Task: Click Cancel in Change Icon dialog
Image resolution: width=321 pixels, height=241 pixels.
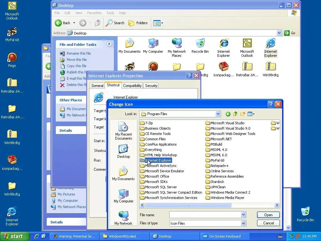Action: pyautogui.click(x=268, y=223)
